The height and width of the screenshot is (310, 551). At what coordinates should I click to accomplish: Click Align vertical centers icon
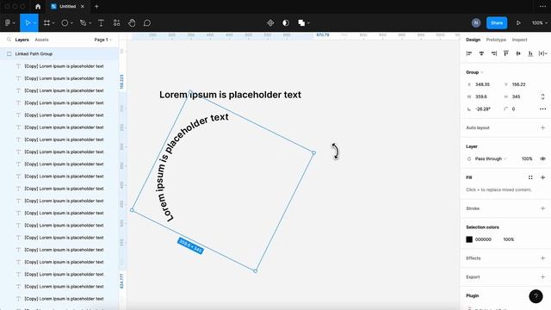pyautogui.click(x=518, y=53)
